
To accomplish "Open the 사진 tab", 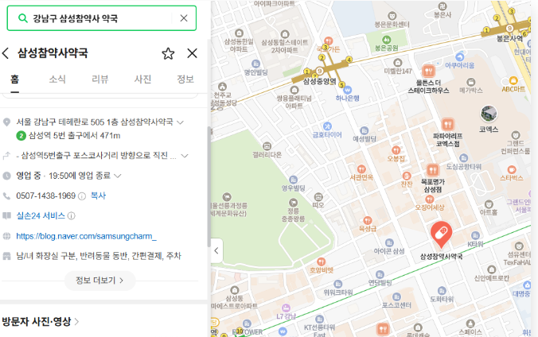I will click(142, 79).
